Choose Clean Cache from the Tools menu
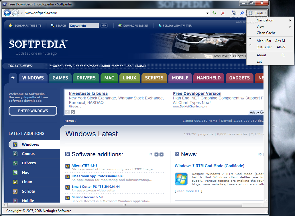Screen dimensions: 295x216 (270, 33)
